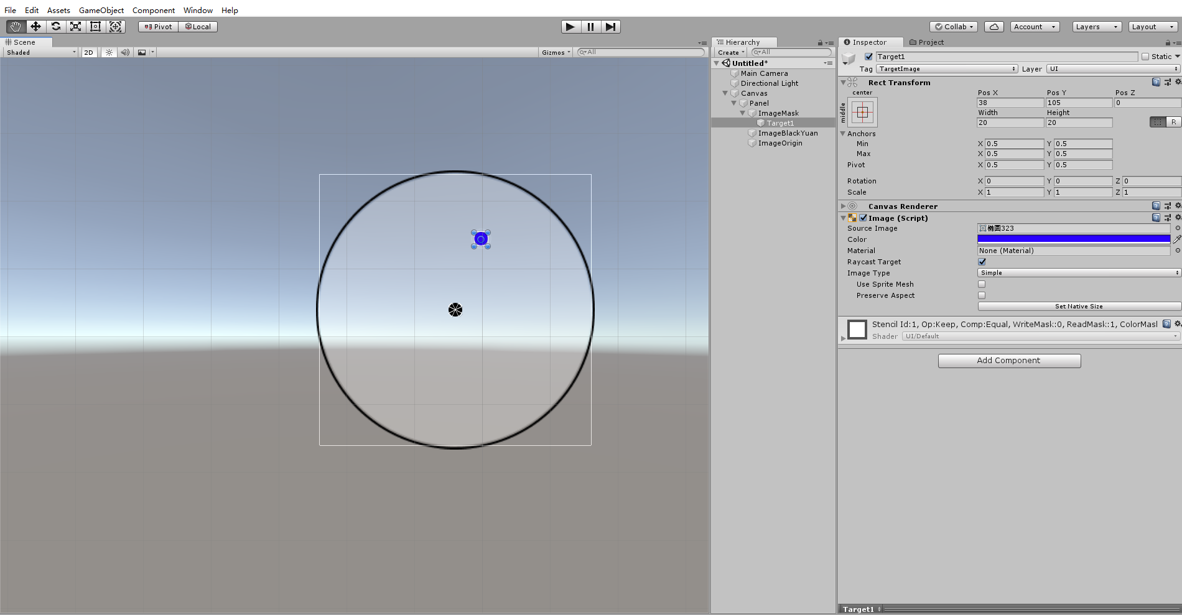Pause the game playback
The width and height of the screenshot is (1182, 615).
(590, 27)
